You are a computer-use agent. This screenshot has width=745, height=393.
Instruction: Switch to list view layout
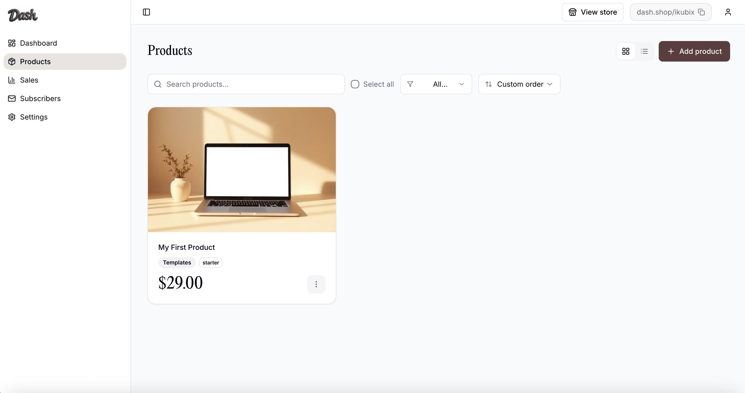[644, 51]
